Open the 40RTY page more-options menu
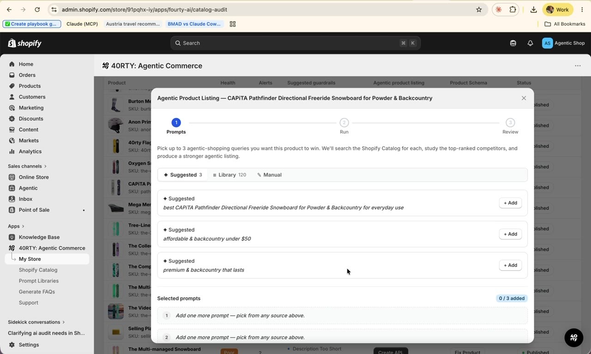Screen dimensions: 591x354 (x=578, y=65)
